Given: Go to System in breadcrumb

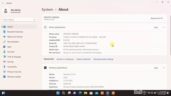Looking at the screenshot, I should coord(47,10).
